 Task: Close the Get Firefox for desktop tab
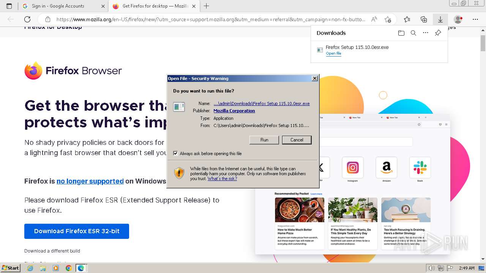[x=194, y=6]
